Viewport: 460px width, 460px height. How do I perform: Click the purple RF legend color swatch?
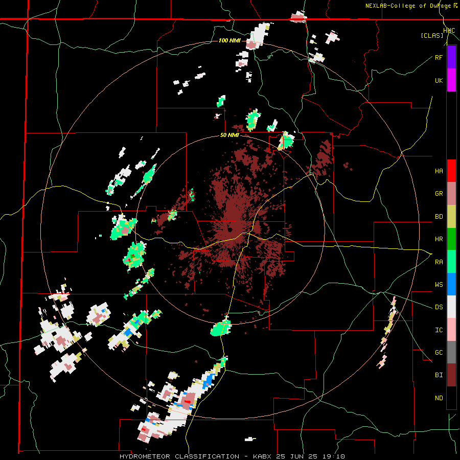click(x=451, y=57)
